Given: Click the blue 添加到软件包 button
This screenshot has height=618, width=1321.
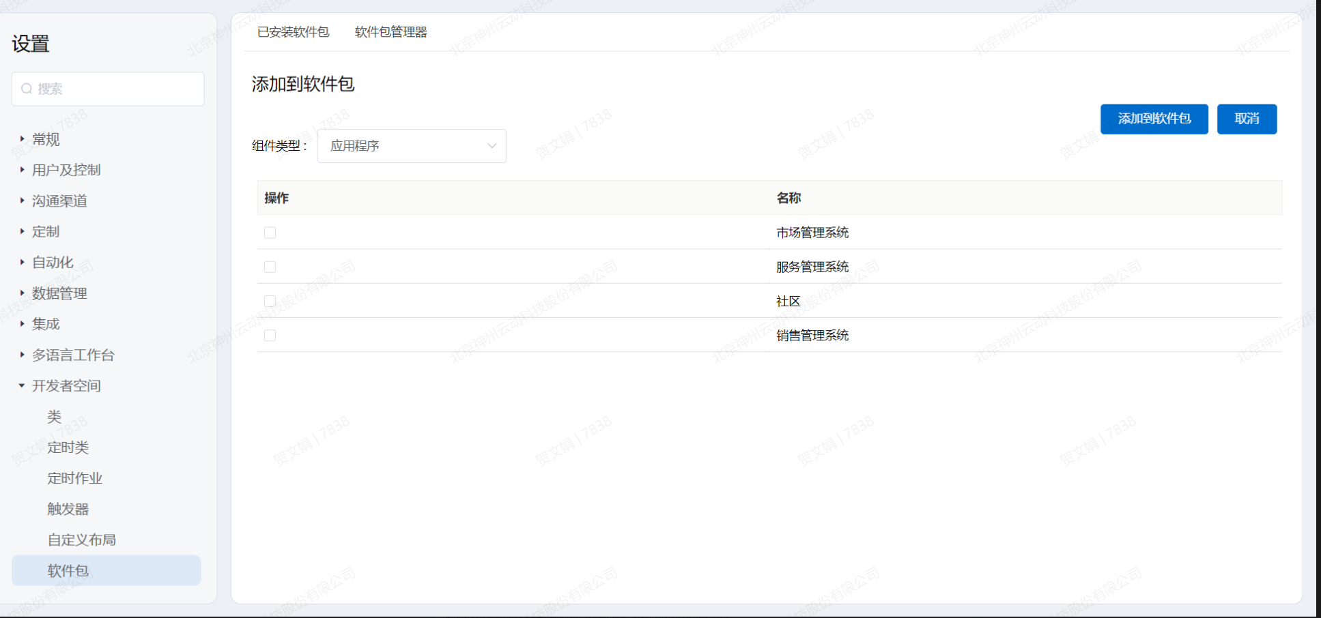Looking at the screenshot, I should click(x=1154, y=119).
